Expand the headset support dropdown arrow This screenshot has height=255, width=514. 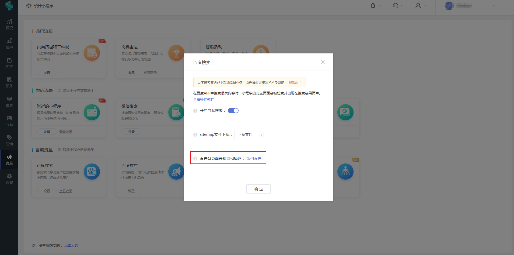click(402, 6)
